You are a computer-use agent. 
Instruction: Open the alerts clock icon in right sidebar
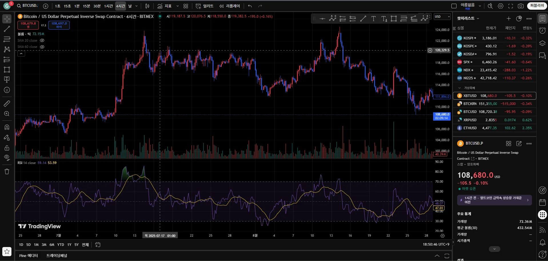[542, 31]
